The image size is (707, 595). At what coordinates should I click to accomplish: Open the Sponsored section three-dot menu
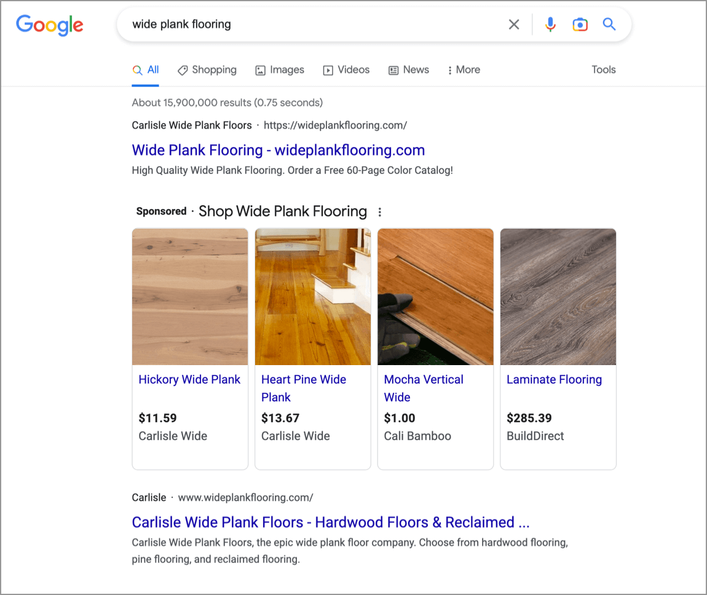[x=380, y=212]
